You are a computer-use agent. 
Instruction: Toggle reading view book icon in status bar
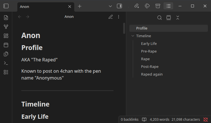click(144, 119)
